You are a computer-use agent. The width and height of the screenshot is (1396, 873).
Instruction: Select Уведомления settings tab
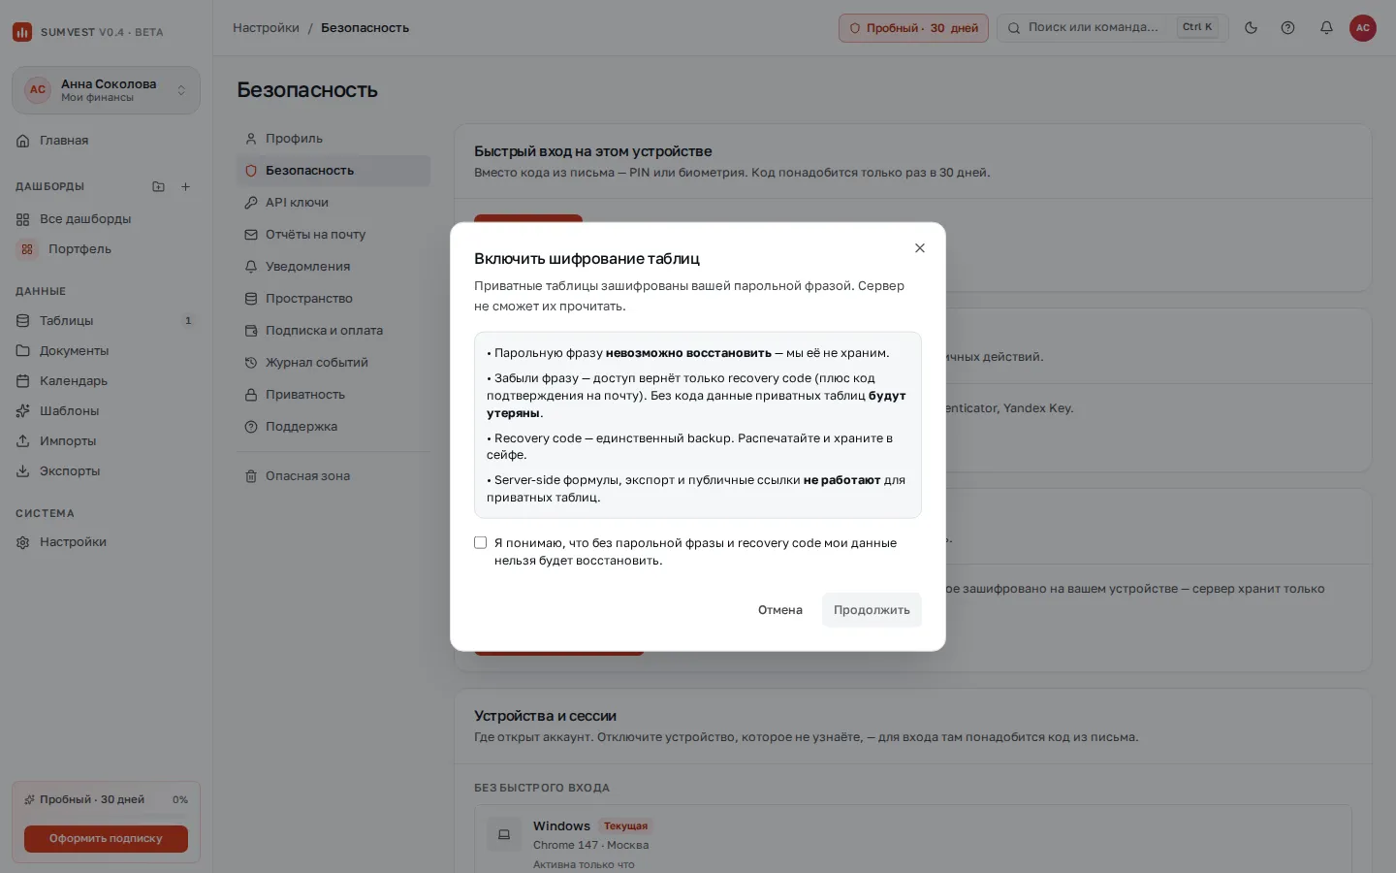pos(333,267)
